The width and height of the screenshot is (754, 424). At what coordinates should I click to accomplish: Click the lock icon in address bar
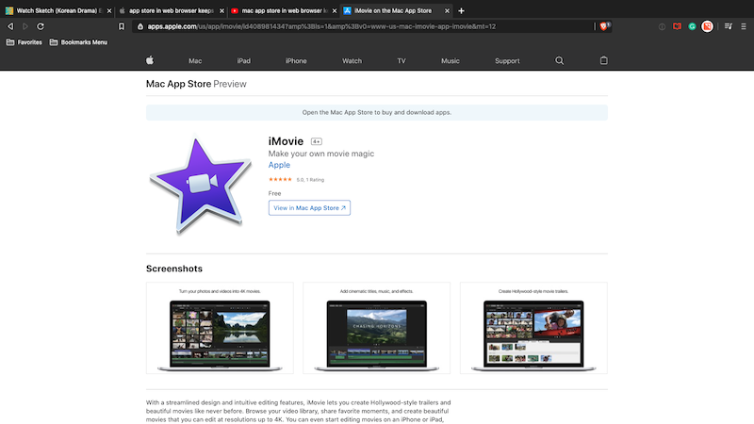(140, 26)
